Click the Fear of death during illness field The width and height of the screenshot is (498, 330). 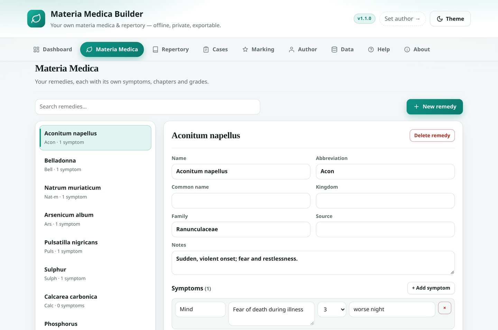click(x=271, y=313)
